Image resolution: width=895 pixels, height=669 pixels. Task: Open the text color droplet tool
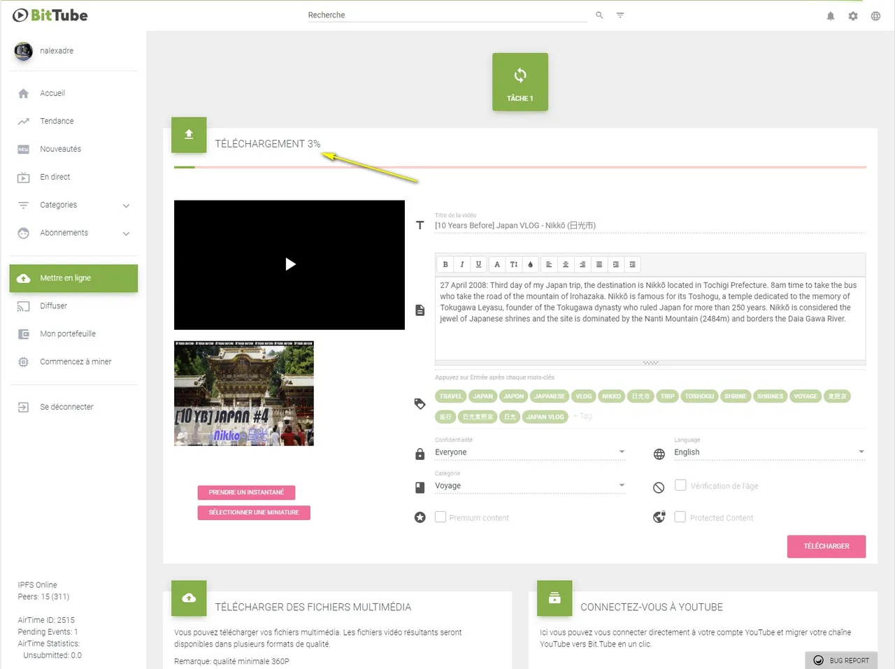pos(530,264)
